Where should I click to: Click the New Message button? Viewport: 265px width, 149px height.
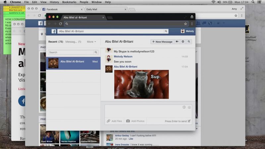[162, 42]
